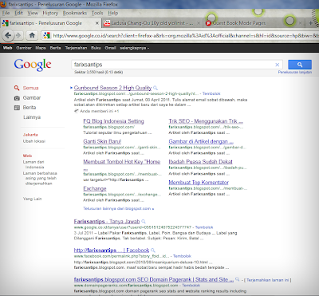The height and width of the screenshot is (296, 319).
Task: Expand Lainnya in the left sidebar
Action: pyautogui.click(x=32, y=117)
